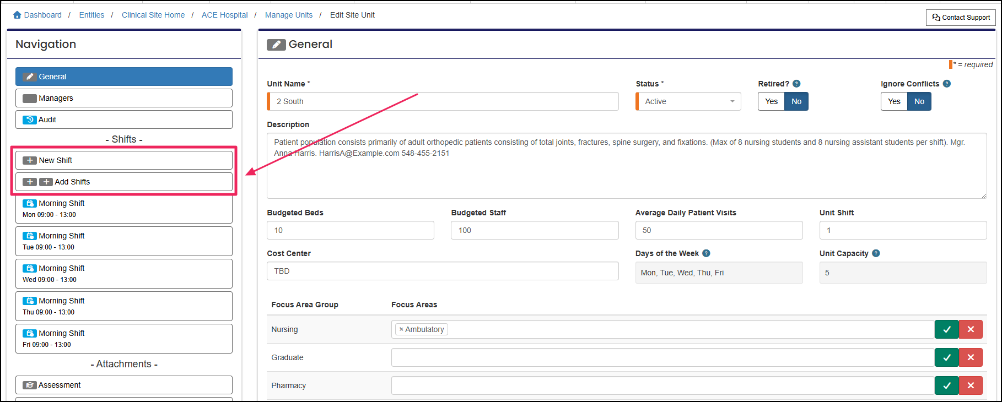Open Morning Shift Wed 09:00 - 13:00

124,274
